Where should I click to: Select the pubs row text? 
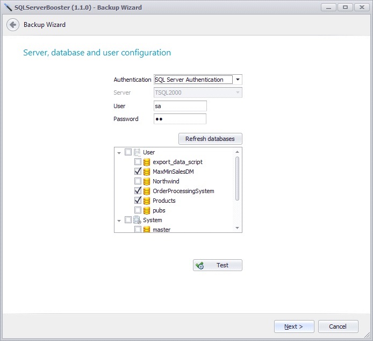pyautogui.click(x=159, y=210)
